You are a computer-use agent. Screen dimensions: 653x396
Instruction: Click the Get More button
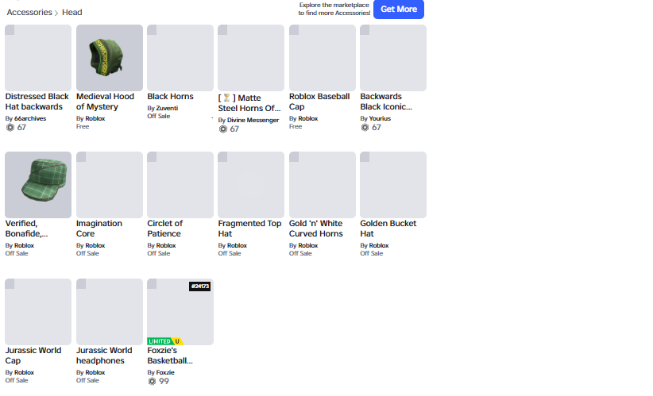pos(399,10)
